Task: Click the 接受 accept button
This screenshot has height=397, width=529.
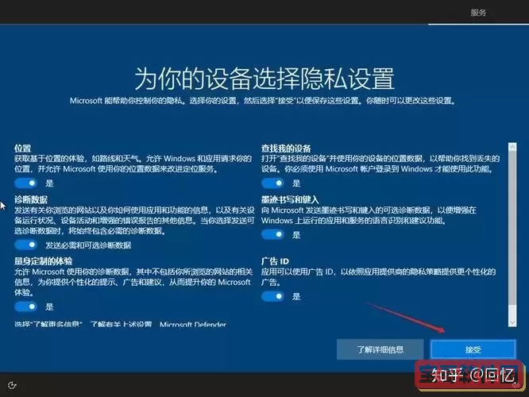Action: click(473, 349)
